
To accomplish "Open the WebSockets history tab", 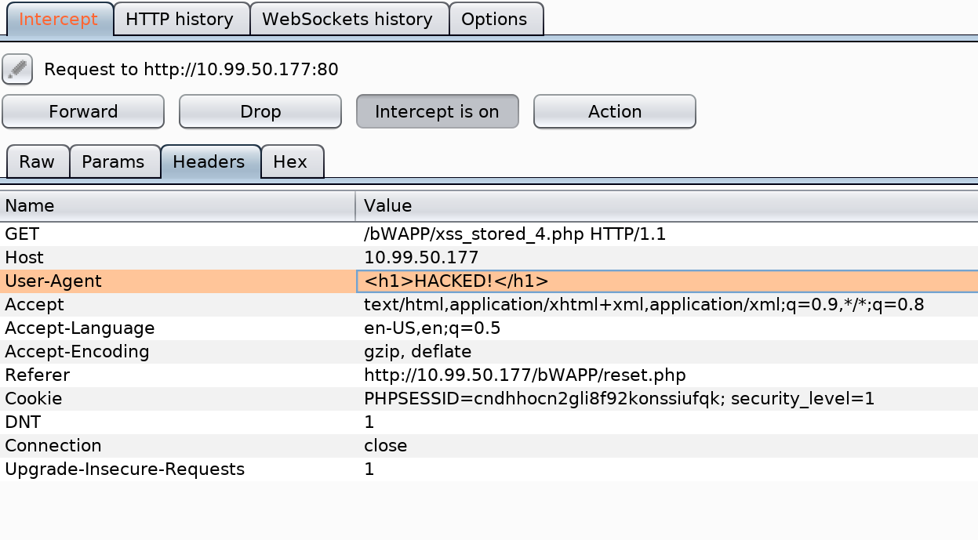I will [x=348, y=19].
